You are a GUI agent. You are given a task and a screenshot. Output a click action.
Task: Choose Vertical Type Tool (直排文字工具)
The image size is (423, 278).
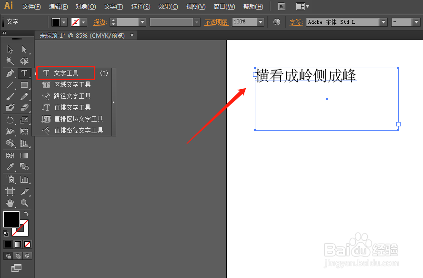pyautogui.click(x=72, y=107)
